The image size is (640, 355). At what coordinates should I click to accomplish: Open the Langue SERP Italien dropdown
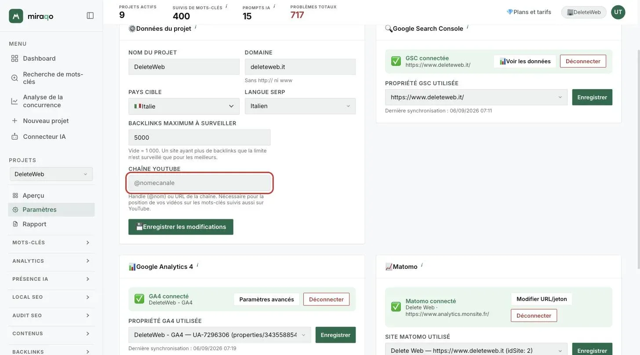coord(300,106)
